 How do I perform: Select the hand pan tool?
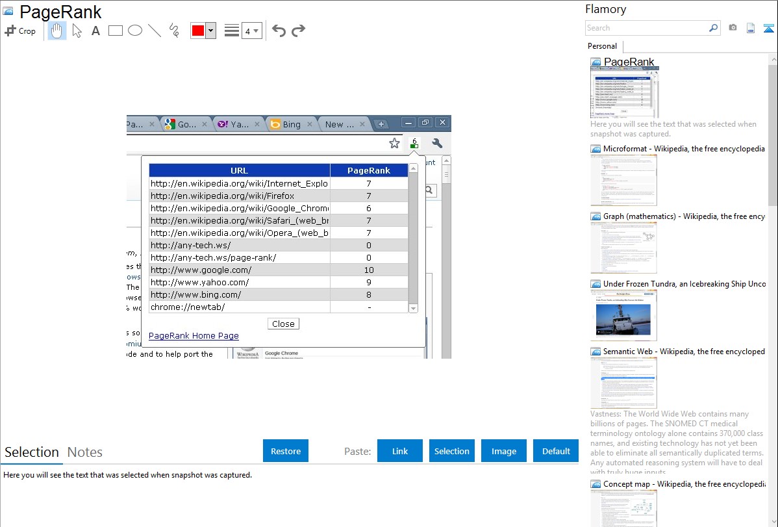[x=56, y=31]
